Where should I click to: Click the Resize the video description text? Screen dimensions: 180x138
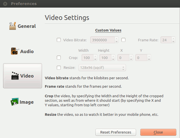coord(102,114)
